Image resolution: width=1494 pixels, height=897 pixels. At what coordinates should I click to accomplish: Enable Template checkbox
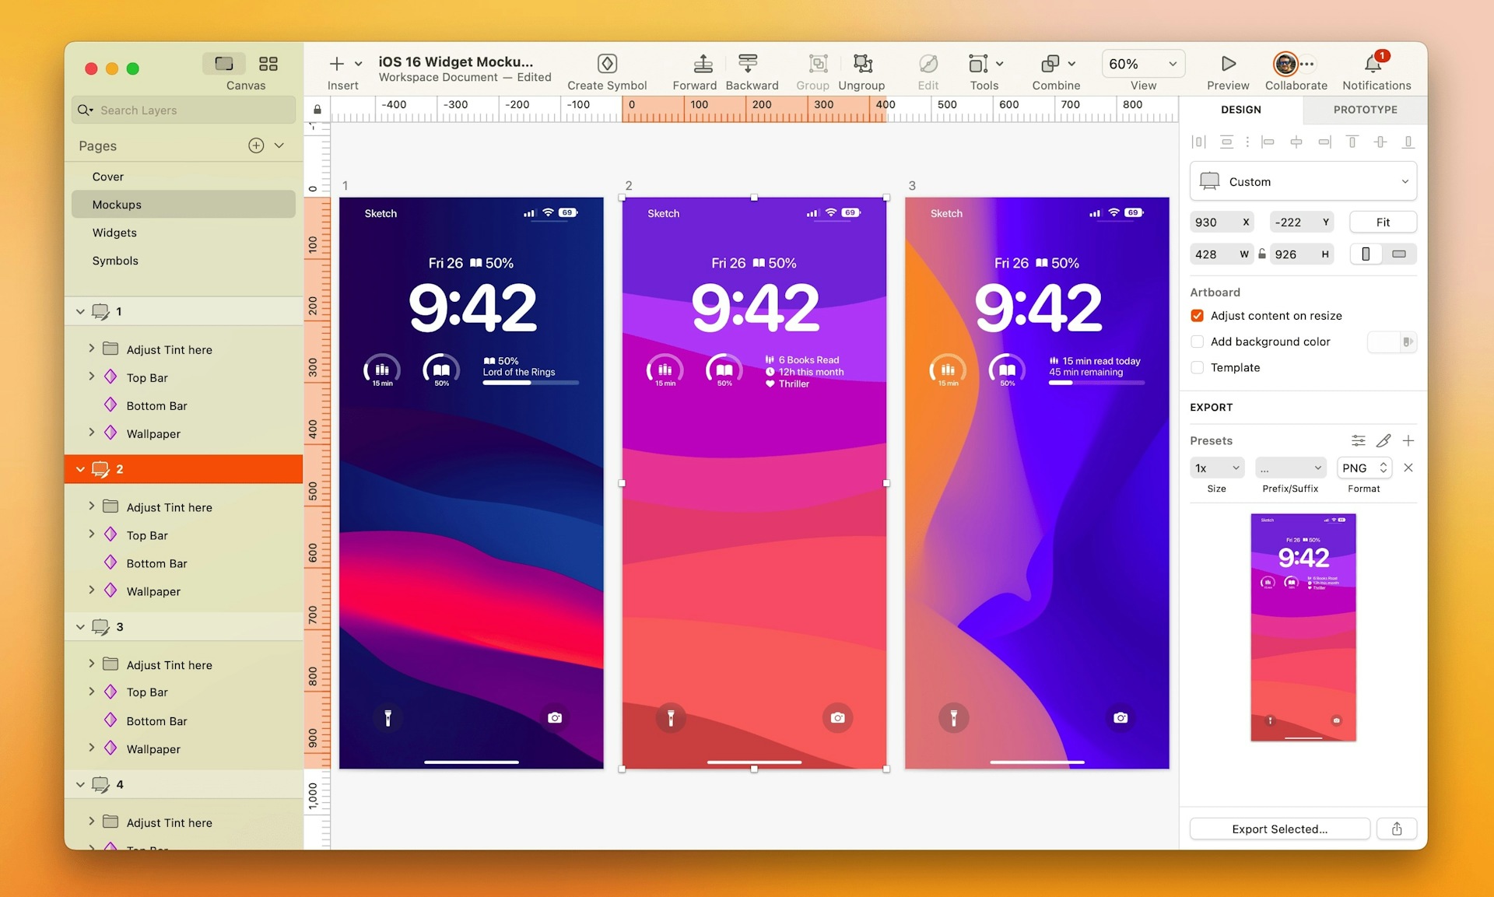[1198, 367]
